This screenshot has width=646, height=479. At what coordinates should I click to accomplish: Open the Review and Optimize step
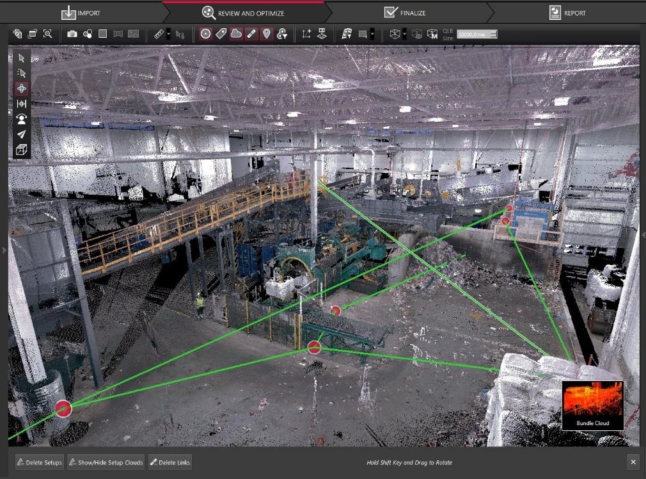243,13
